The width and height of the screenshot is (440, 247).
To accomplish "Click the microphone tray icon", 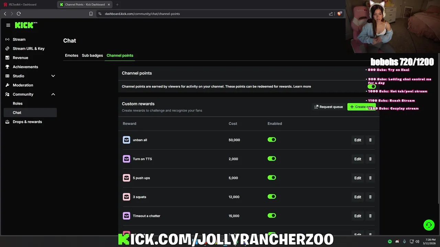I will coord(404,242).
